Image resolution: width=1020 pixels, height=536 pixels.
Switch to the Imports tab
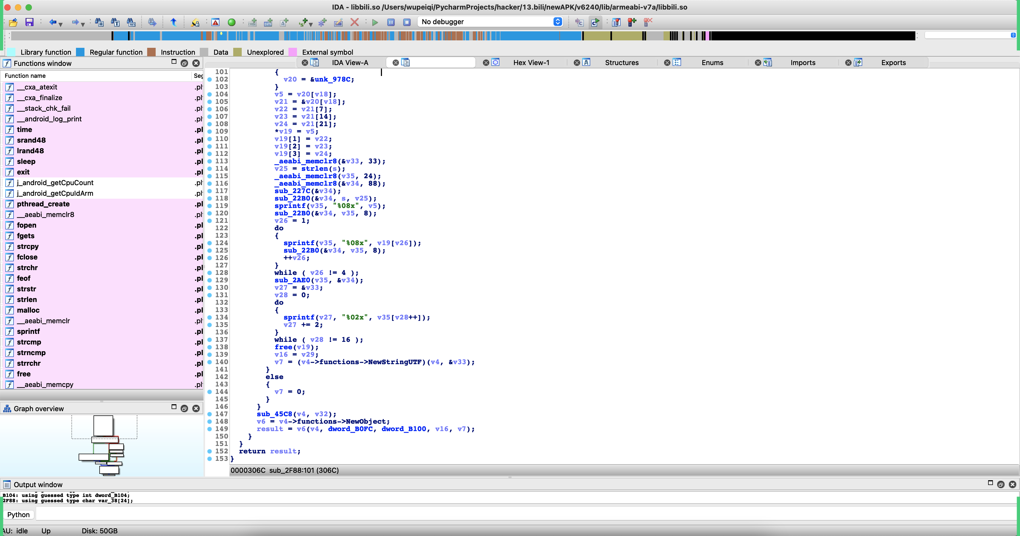tap(803, 62)
